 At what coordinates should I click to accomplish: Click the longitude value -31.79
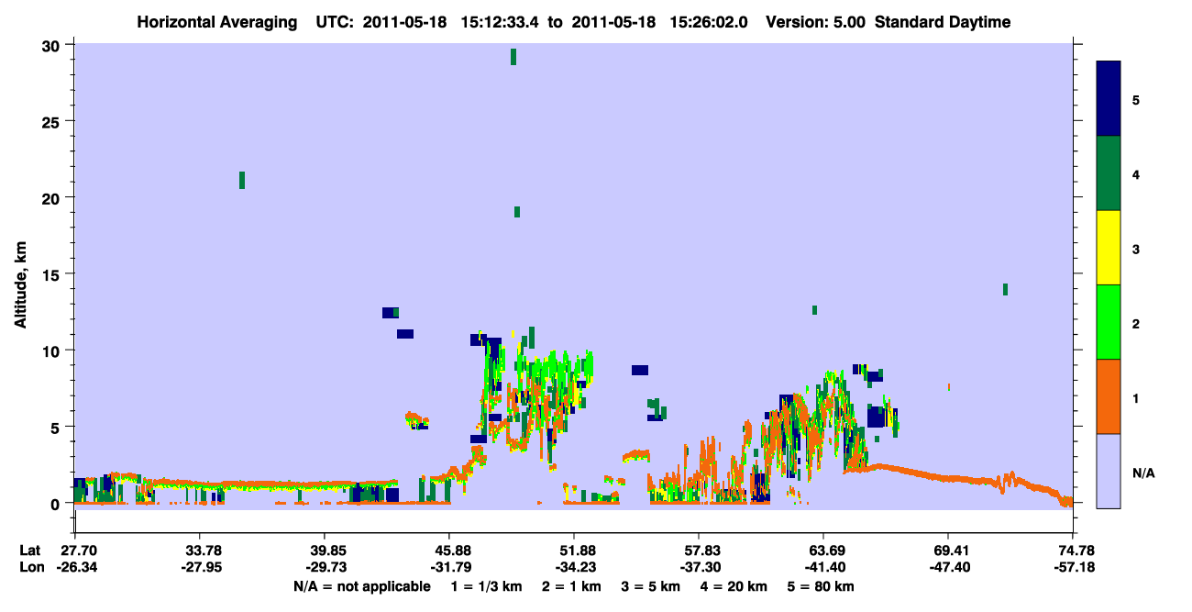coord(449,568)
